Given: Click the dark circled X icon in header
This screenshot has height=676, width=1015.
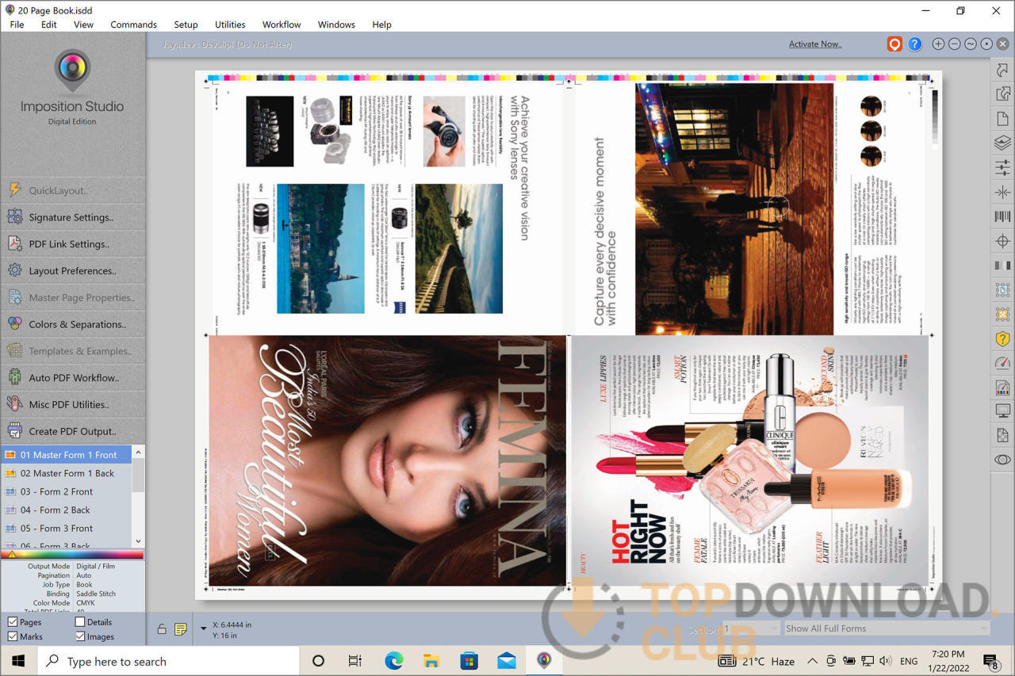Looking at the screenshot, I should [1002, 44].
